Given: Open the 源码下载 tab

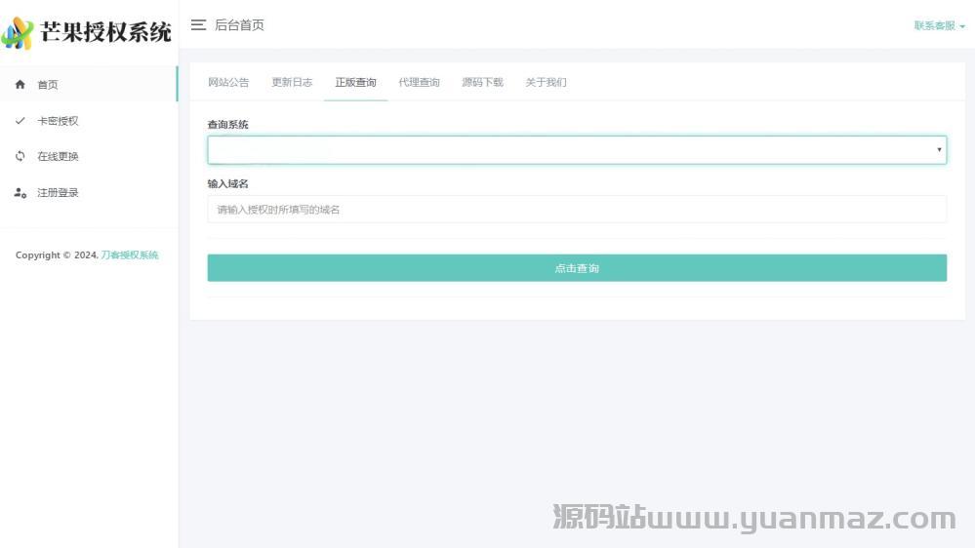Looking at the screenshot, I should pos(482,83).
